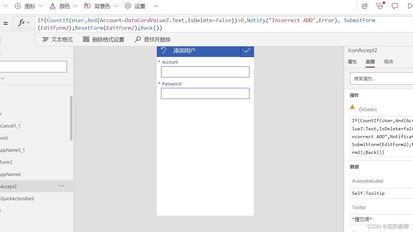413x232 pixels.
Task: Click 删除格式设置 remove formatting button
Action: coord(103,39)
